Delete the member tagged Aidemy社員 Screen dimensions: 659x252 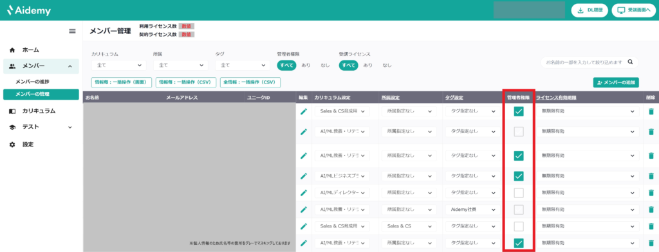[651, 210]
